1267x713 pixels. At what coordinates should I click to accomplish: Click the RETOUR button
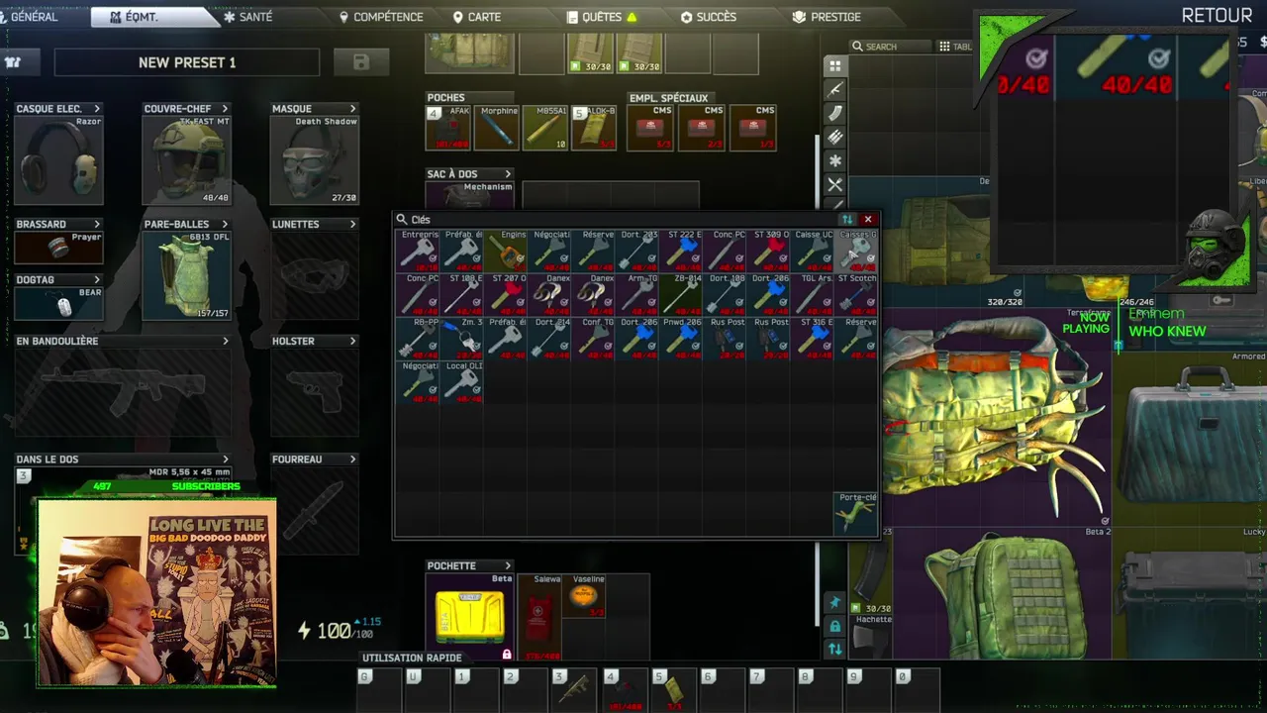(1217, 16)
